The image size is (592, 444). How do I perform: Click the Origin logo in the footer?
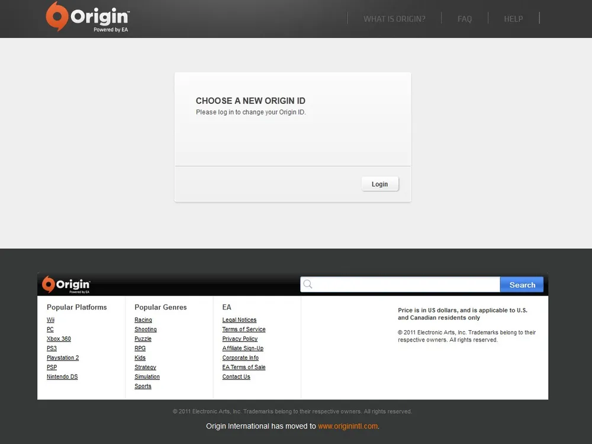tap(66, 285)
